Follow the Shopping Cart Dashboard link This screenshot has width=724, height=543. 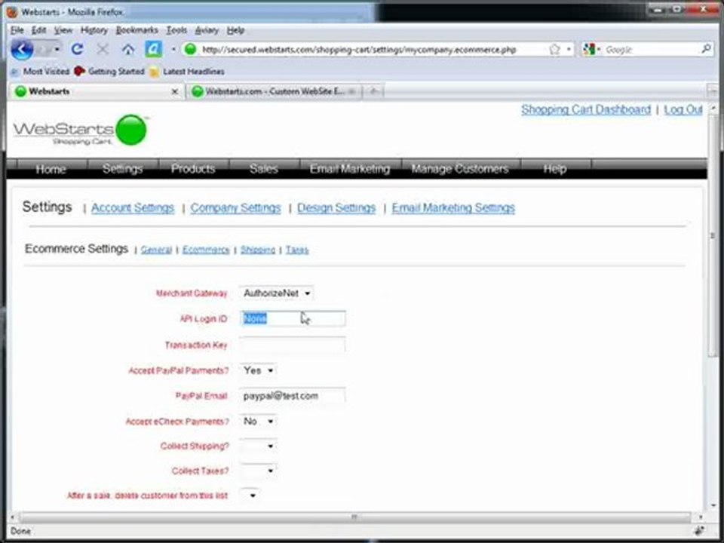(586, 109)
